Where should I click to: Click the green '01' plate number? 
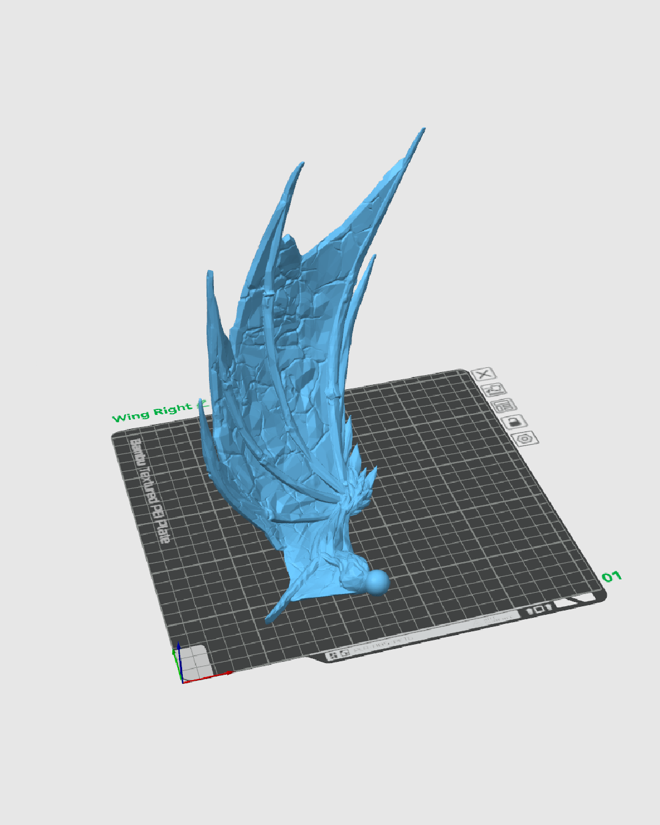611,577
